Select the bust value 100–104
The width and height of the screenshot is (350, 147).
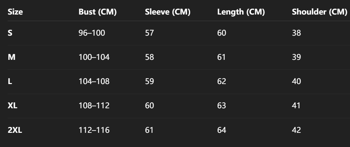pyautogui.click(x=94, y=57)
